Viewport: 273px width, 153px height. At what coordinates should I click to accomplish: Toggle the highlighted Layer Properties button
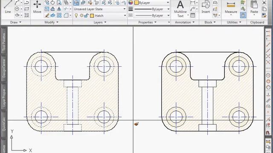click(76, 3)
